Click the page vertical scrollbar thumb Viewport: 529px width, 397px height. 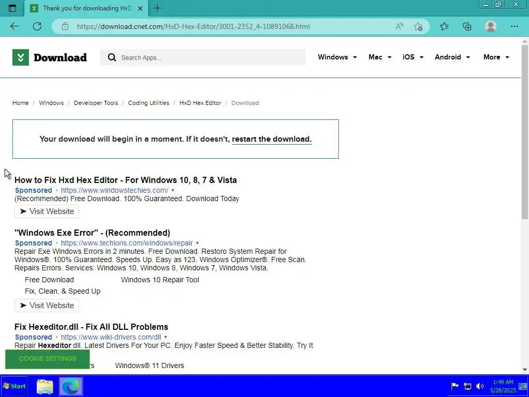click(525, 132)
